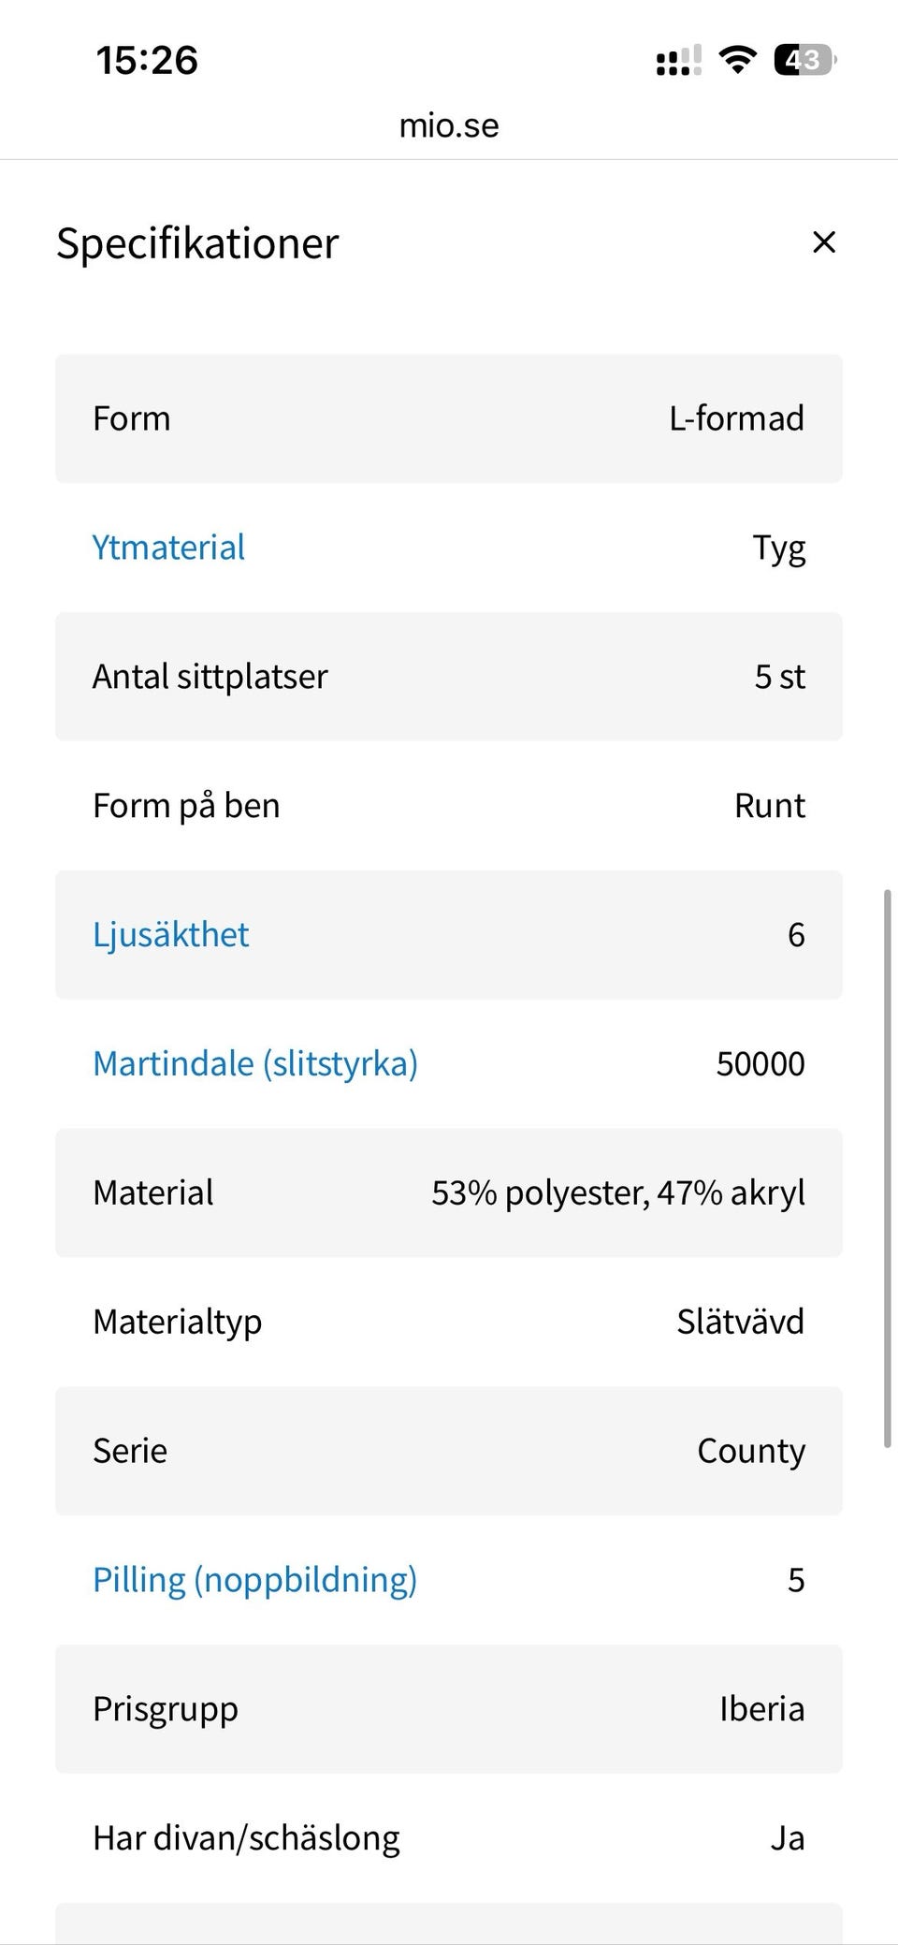Click the Har divan/schäslong row
This screenshot has height=1945, width=898.
(x=449, y=1838)
